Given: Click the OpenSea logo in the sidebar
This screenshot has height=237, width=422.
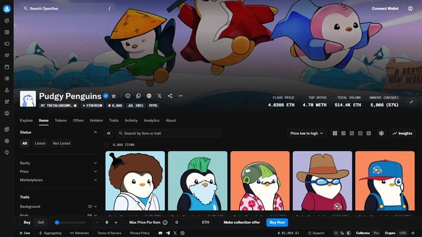Looking at the screenshot, I should pos(7,8).
